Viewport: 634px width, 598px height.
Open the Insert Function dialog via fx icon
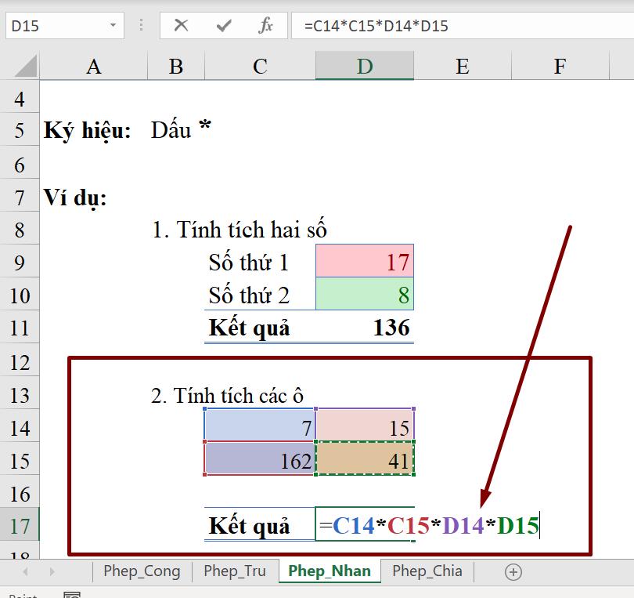click(266, 25)
